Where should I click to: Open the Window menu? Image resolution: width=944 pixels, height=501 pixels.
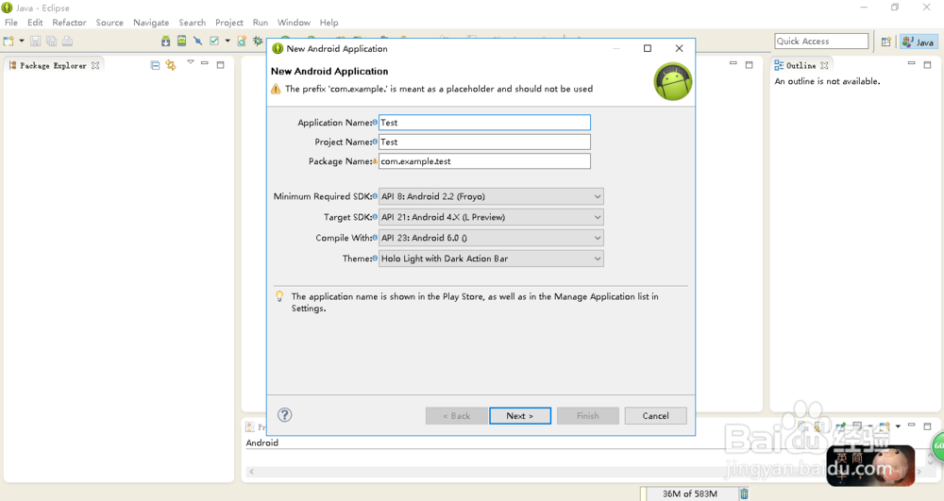click(294, 23)
